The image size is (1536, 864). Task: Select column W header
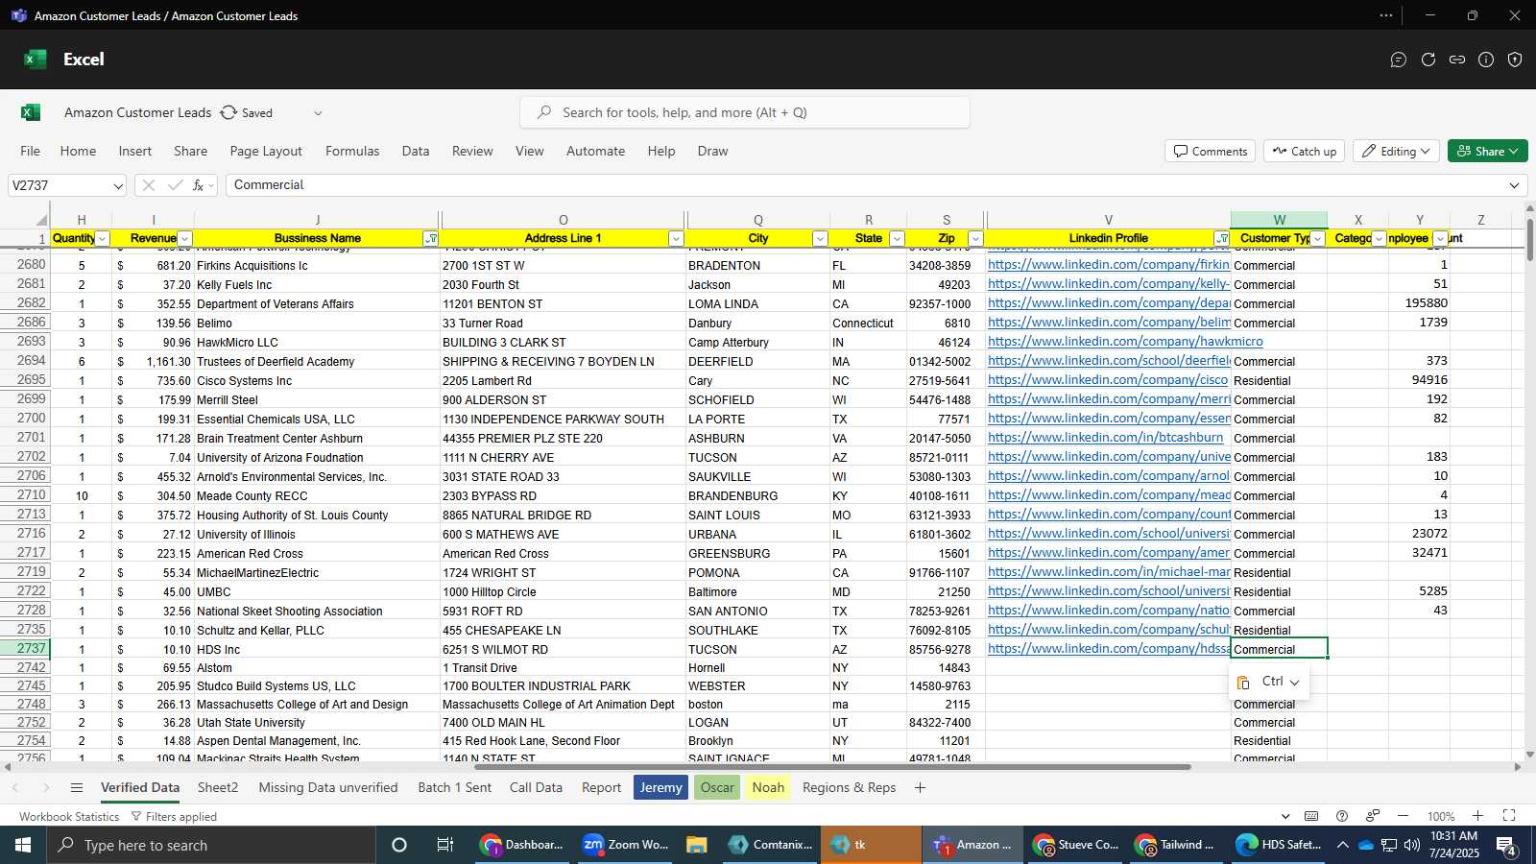1279,220
